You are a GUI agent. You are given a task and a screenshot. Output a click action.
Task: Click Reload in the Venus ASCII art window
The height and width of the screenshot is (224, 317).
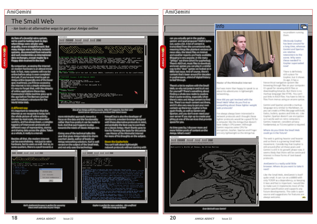pos(189,140)
